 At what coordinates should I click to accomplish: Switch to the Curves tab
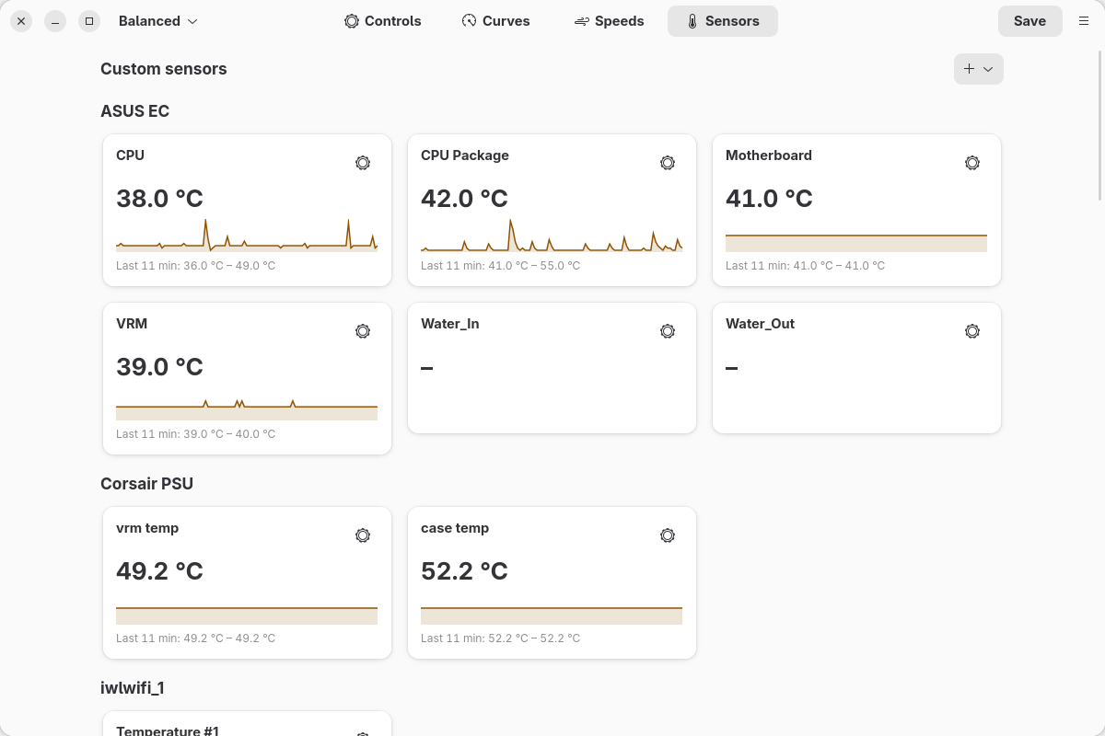point(495,21)
